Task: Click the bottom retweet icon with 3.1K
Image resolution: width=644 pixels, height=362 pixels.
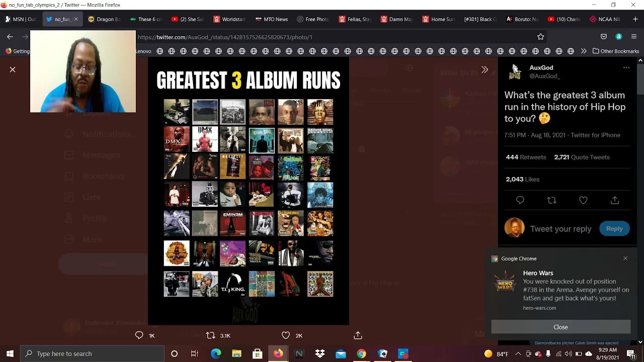Action: [211, 335]
